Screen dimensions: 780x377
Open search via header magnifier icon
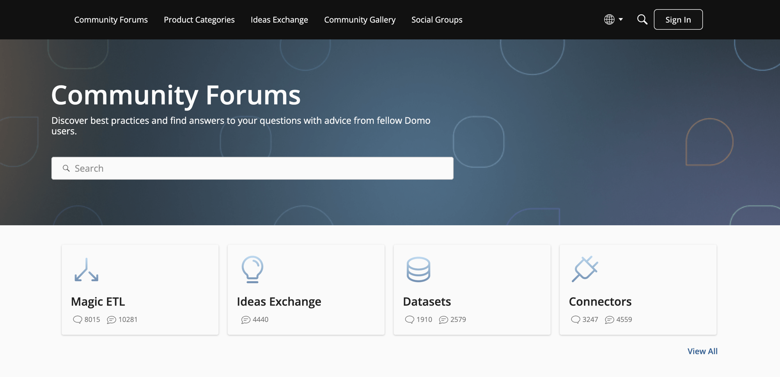point(642,19)
